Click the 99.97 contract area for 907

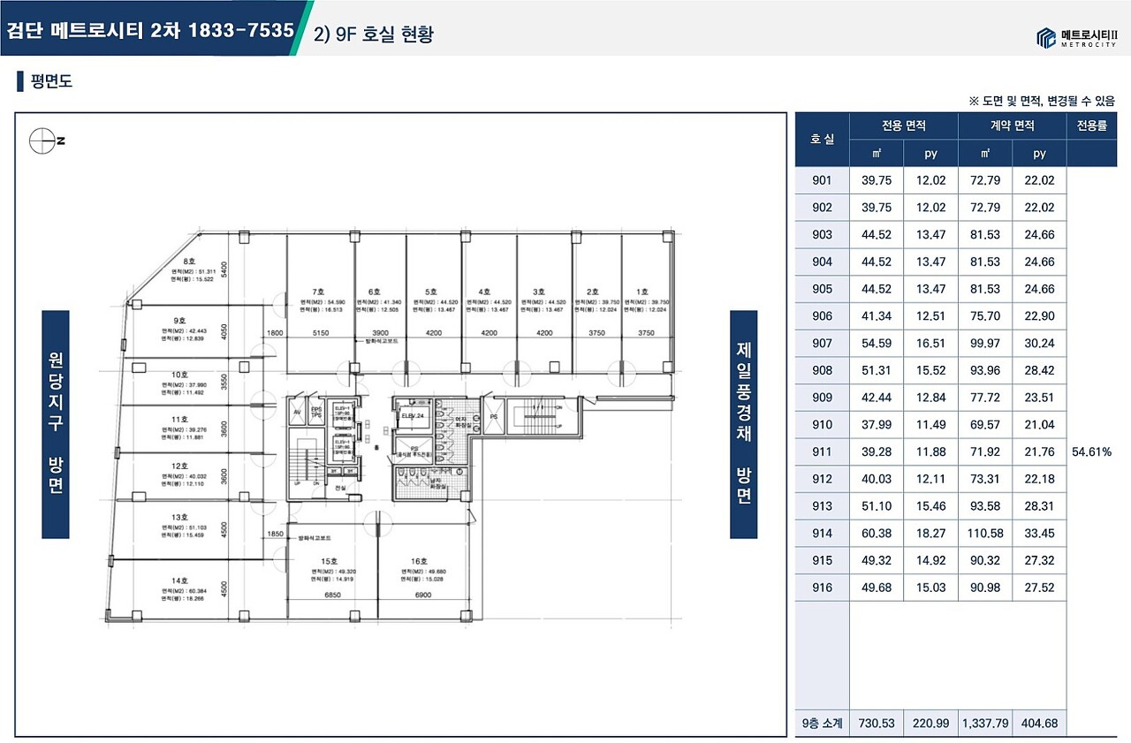985,344
